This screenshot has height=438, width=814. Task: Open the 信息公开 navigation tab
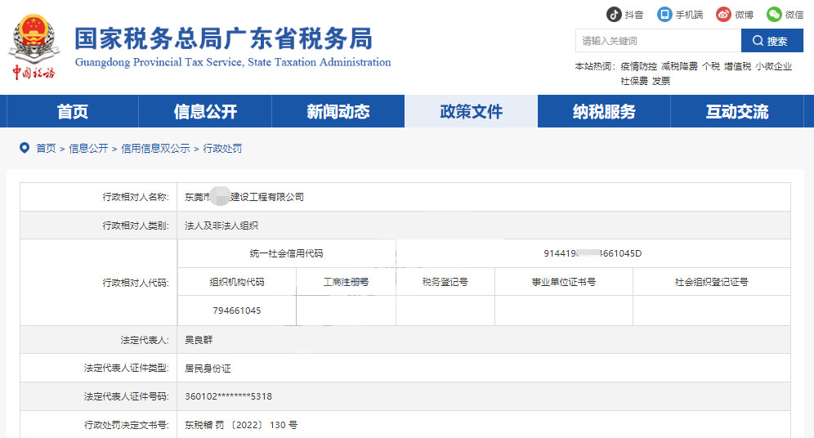205,111
